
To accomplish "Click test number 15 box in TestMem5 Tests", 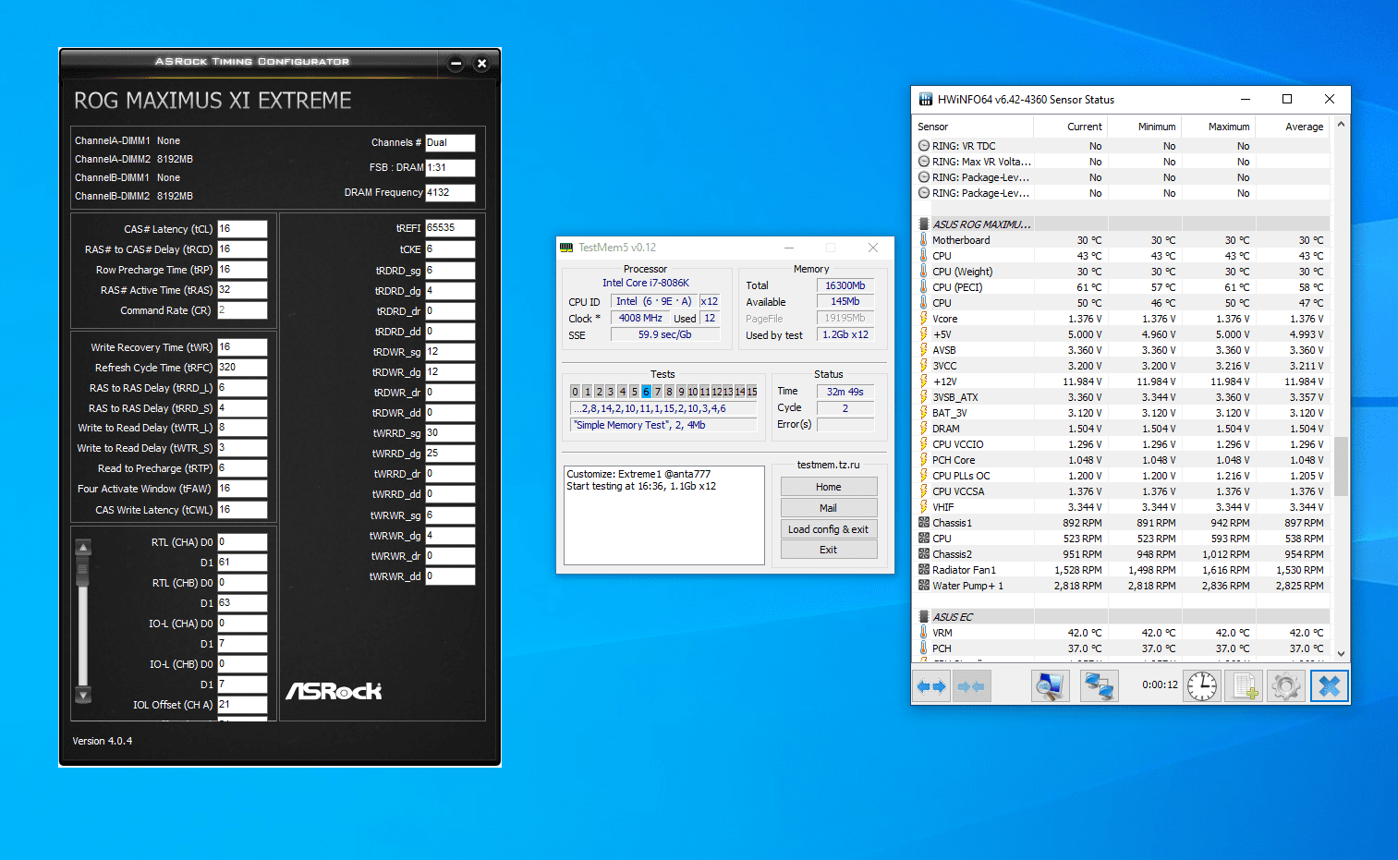I will (752, 392).
